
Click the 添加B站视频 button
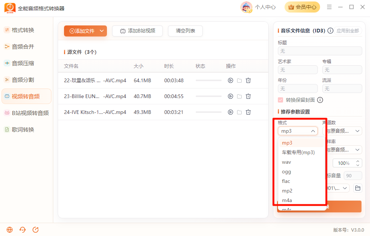(137, 31)
